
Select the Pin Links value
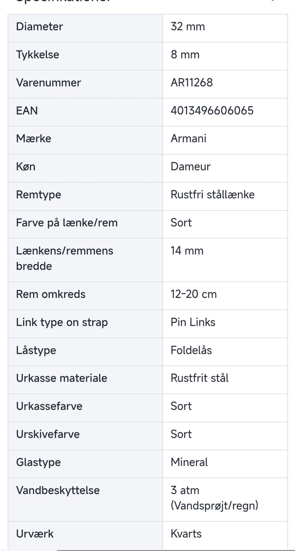(193, 322)
